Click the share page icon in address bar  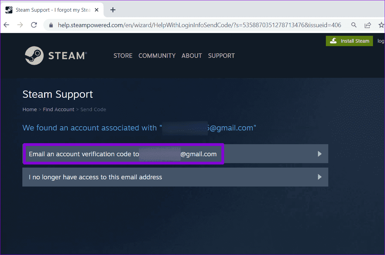point(367,25)
